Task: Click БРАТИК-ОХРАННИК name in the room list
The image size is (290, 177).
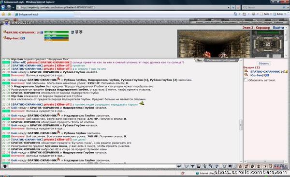Action: tap(265, 72)
